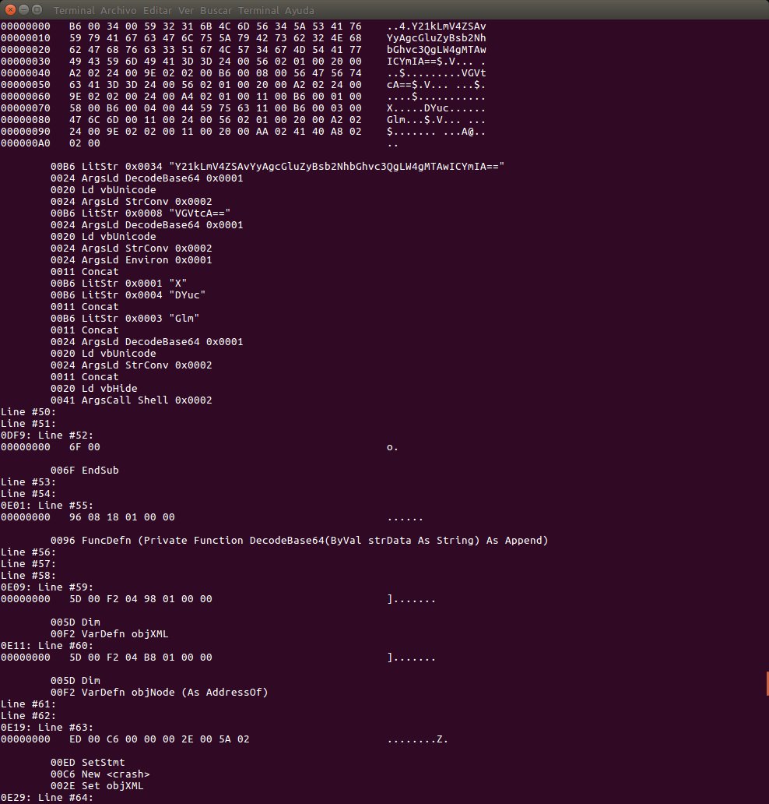The image size is (769, 804).
Task: Click hex dump offset 00000010
Action: click(x=26, y=38)
